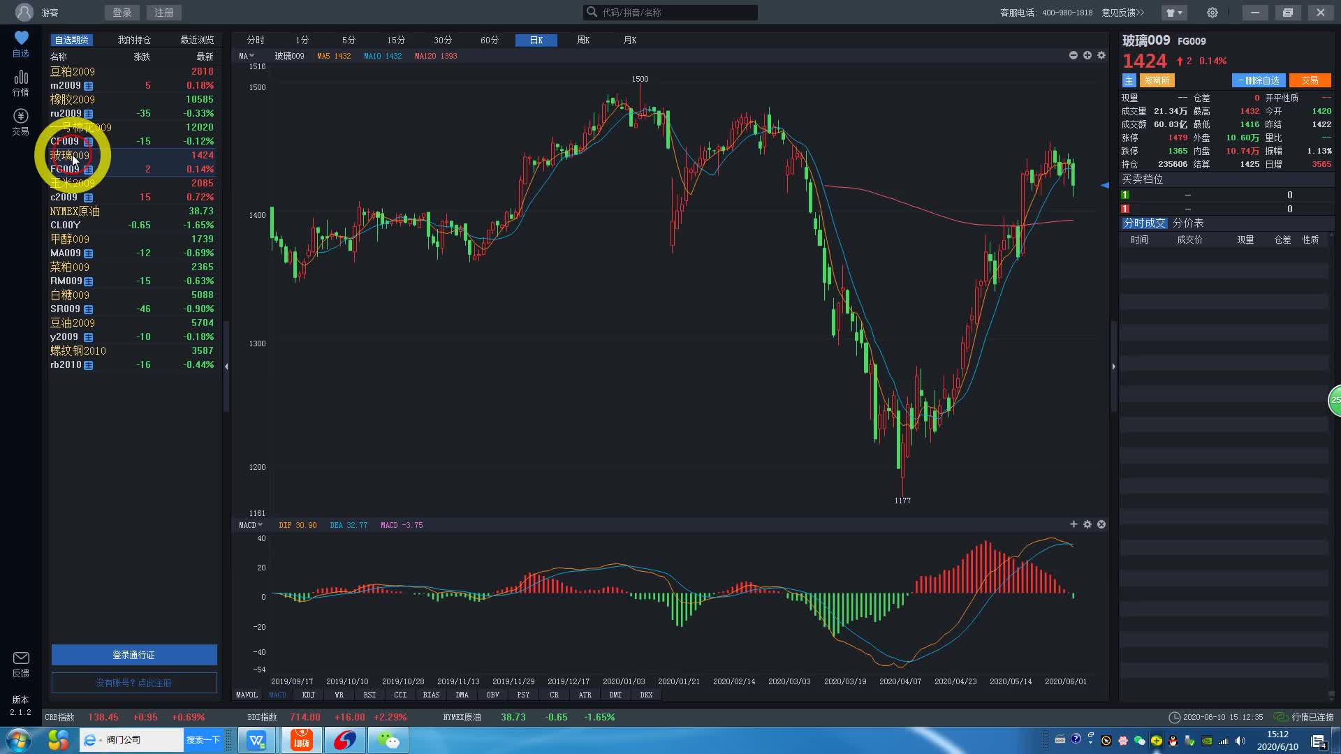The width and height of the screenshot is (1341, 754).
Task: Click the list icon next to m2009
Action: 89,86
